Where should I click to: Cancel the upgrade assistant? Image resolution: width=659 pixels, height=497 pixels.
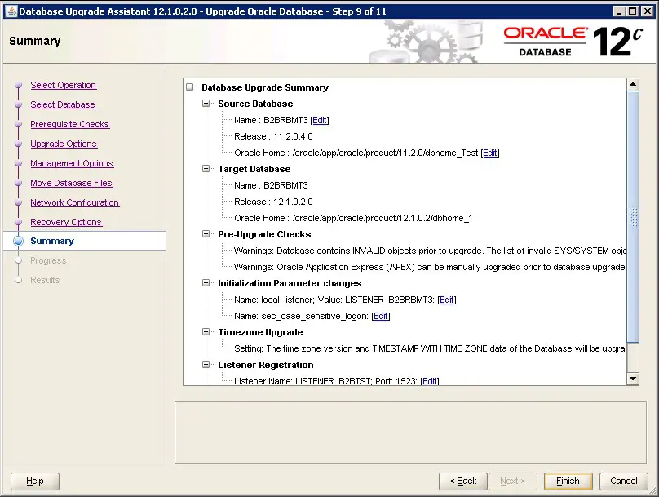624,481
